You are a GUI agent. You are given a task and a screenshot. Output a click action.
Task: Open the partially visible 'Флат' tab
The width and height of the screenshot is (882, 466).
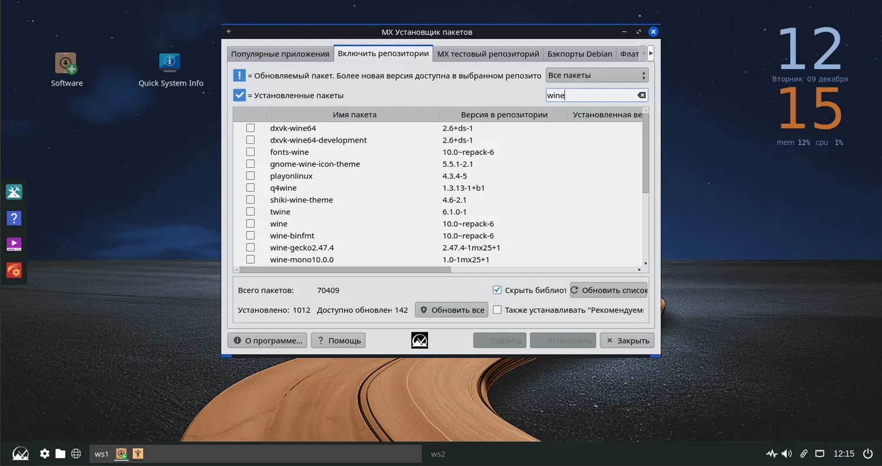click(x=629, y=54)
